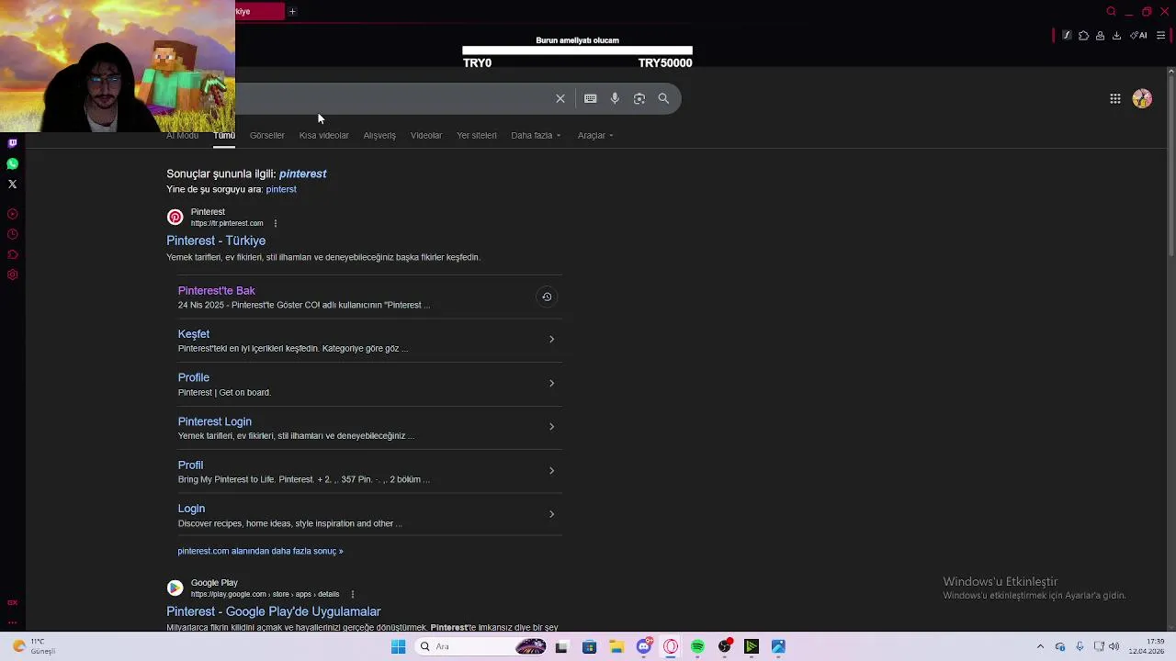Open the Twitch sidebar panel

click(x=12, y=143)
